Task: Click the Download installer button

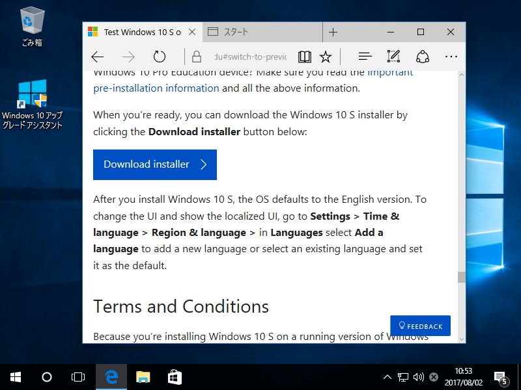Action: 154,164
